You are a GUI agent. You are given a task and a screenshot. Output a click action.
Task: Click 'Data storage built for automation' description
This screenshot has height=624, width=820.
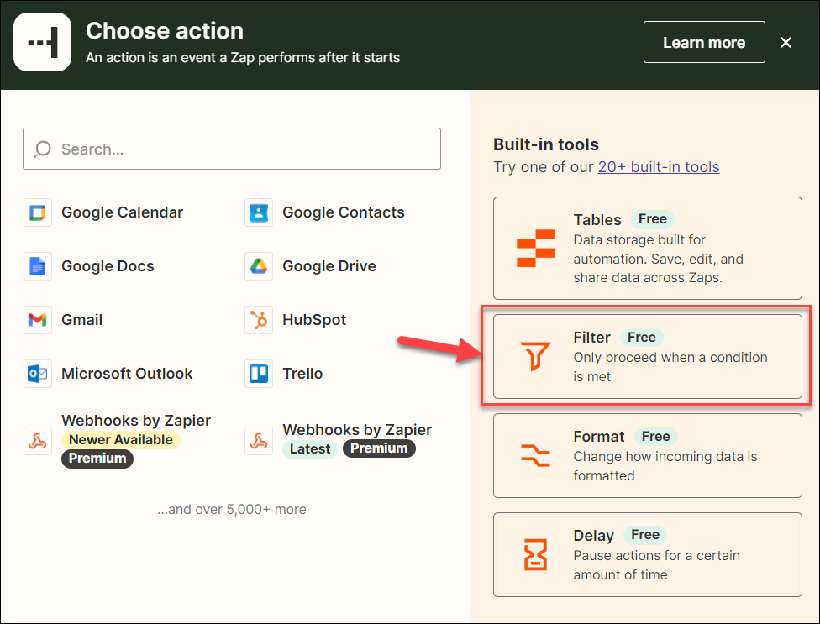click(659, 259)
